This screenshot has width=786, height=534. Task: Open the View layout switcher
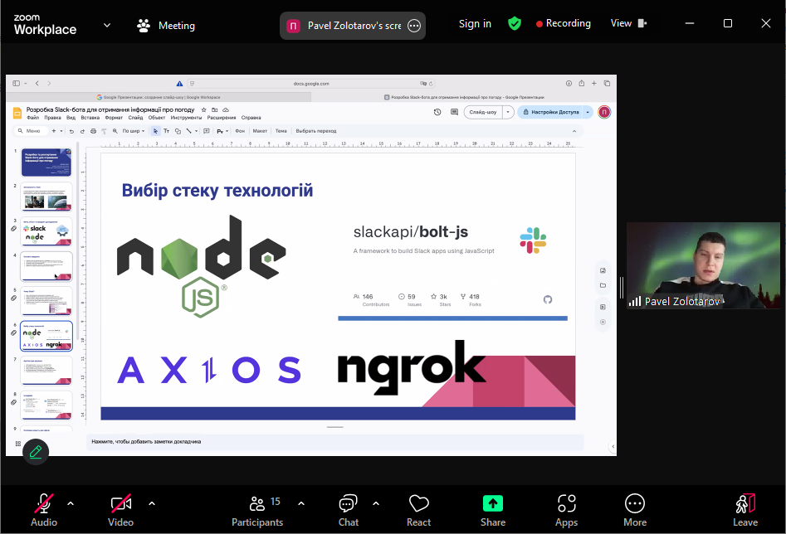(x=628, y=24)
